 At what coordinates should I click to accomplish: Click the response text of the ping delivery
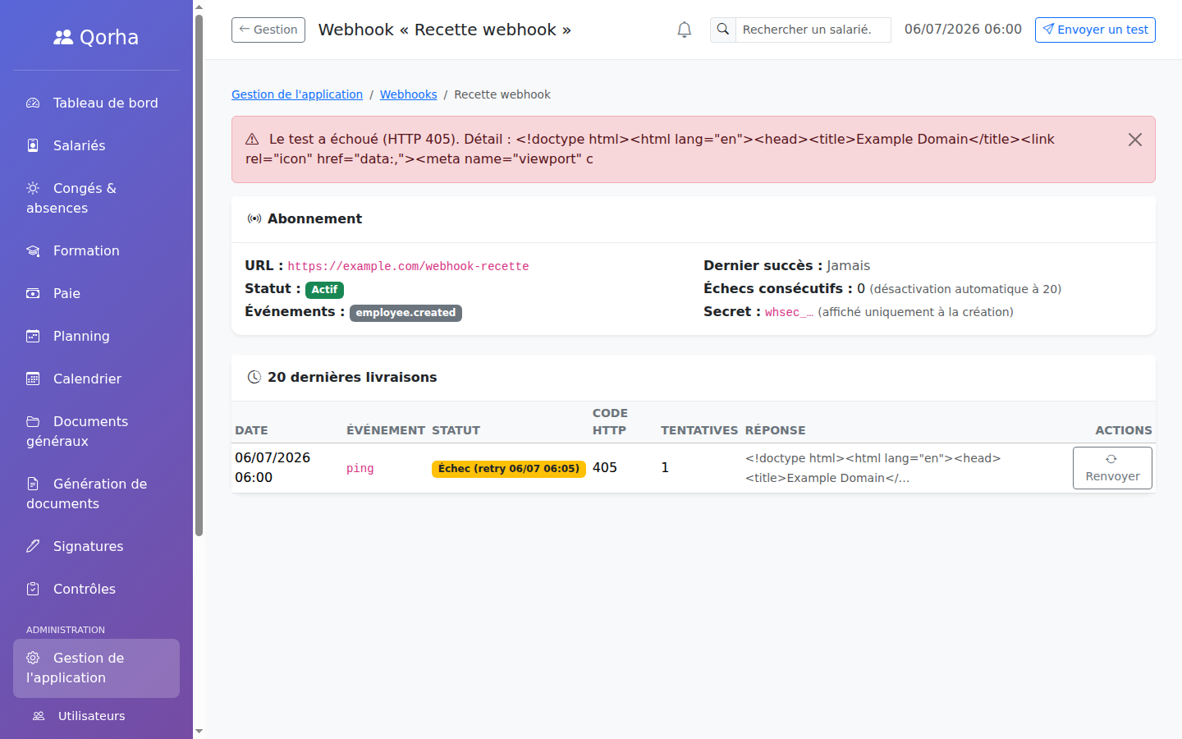tap(873, 468)
